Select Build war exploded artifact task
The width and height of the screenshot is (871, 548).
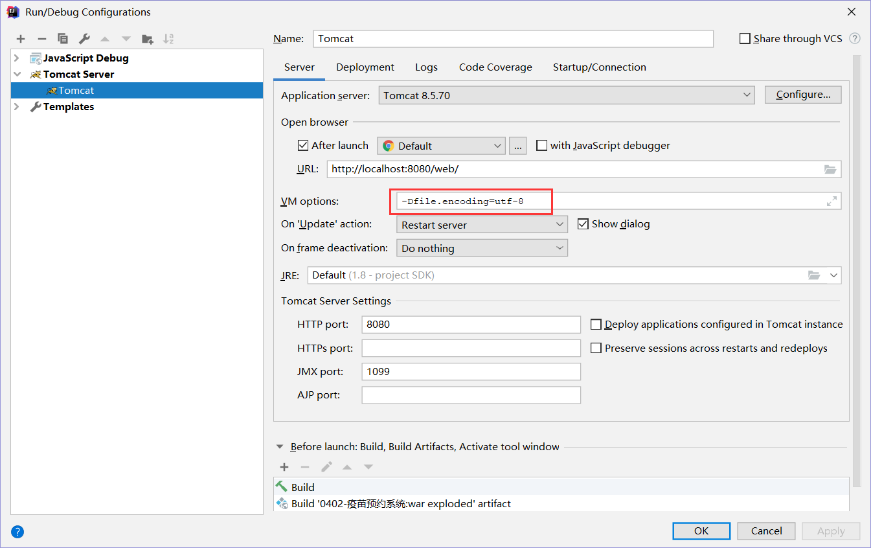coord(561,503)
